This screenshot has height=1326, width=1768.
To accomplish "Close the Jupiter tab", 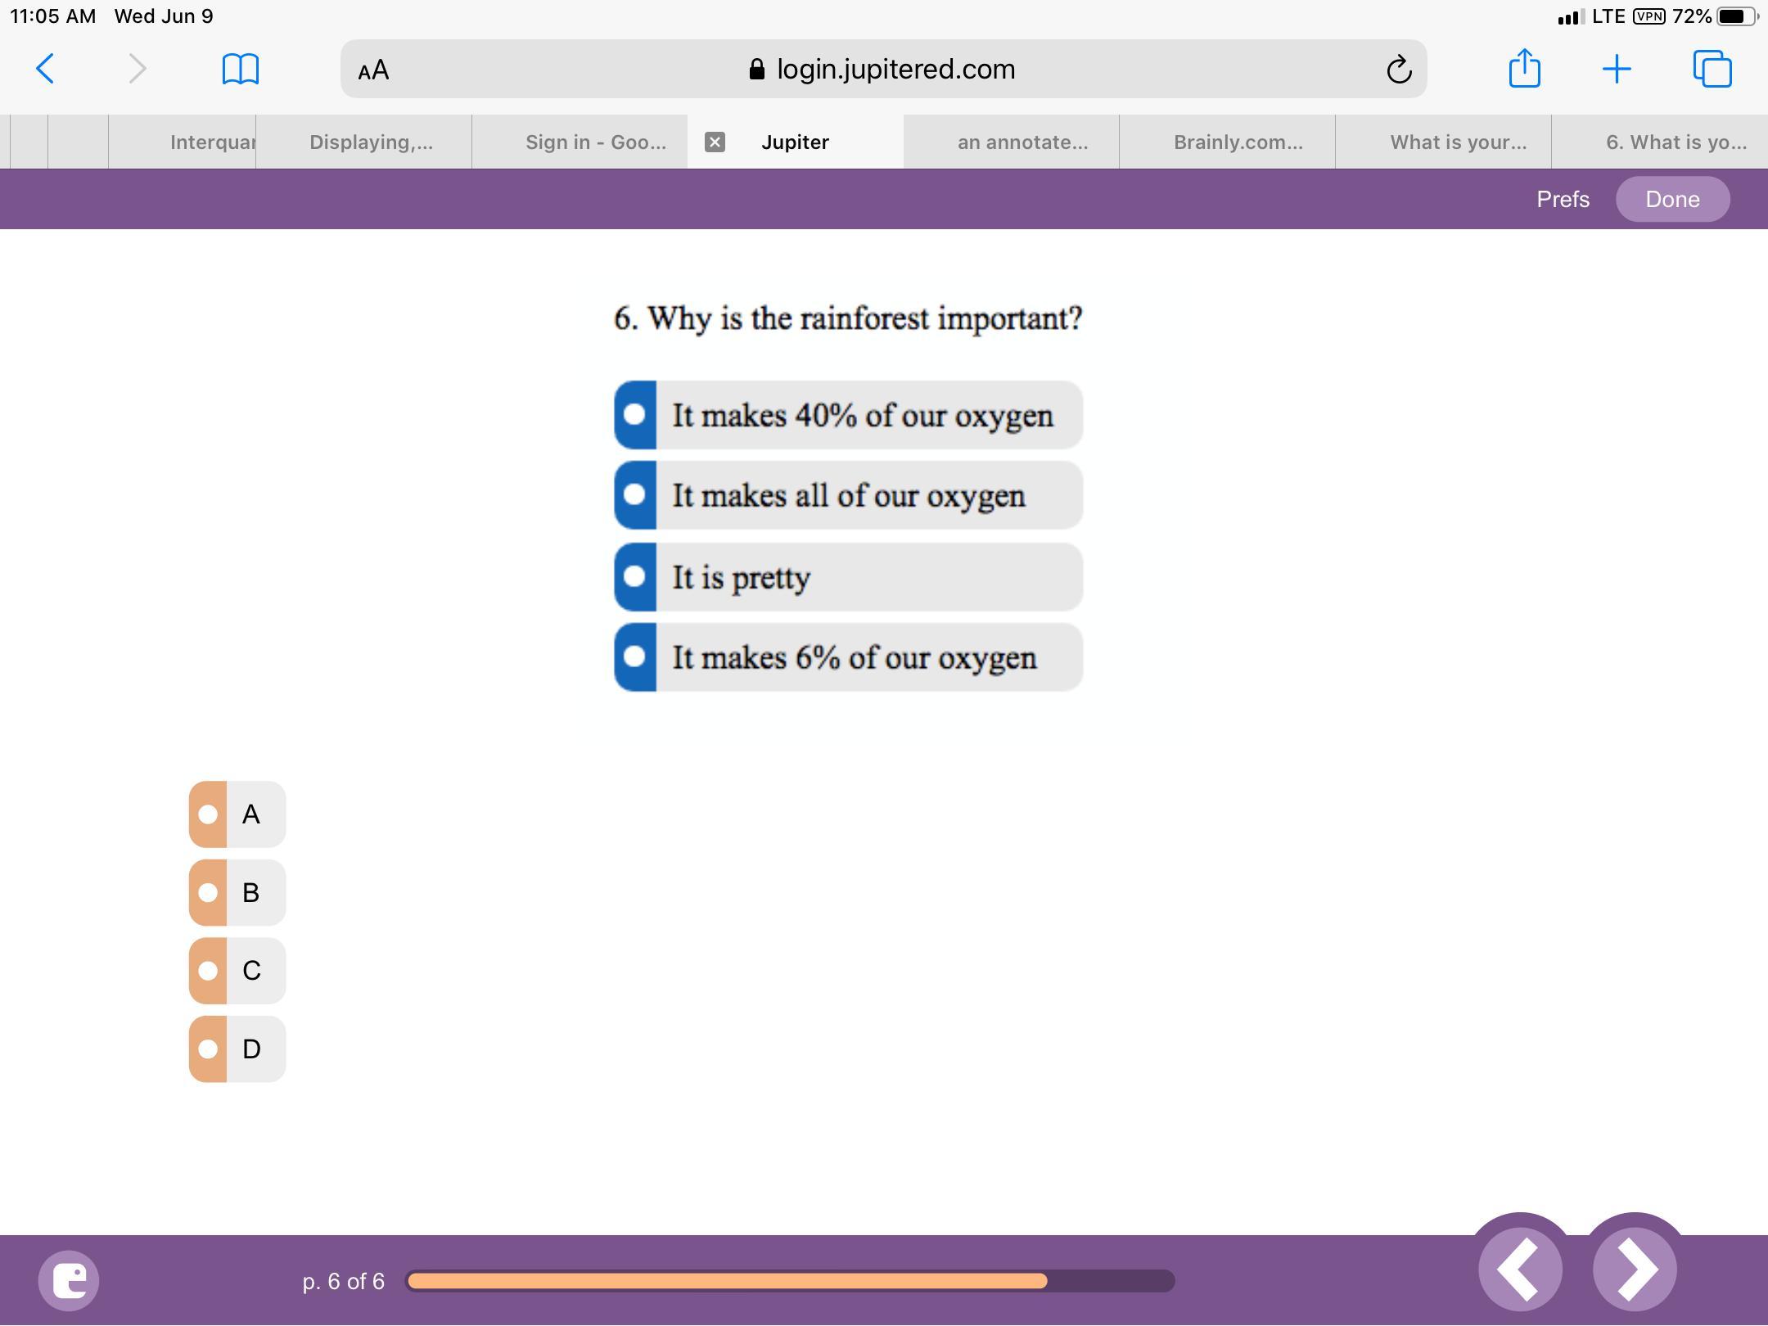I will pyautogui.click(x=715, y=142).
